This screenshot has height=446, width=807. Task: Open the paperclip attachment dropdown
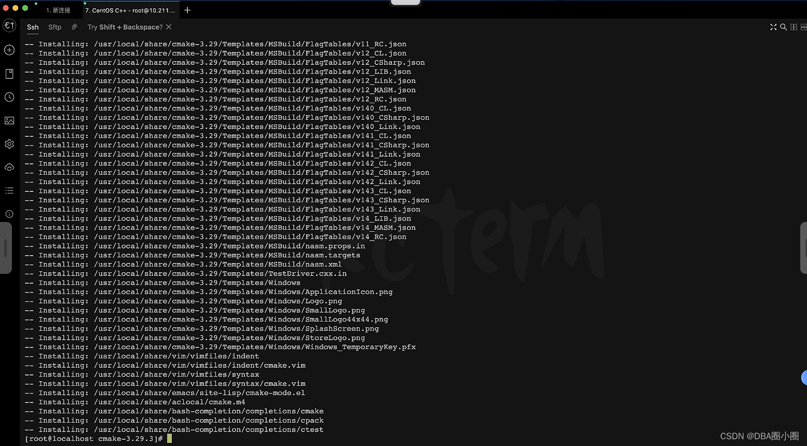coord(74,27)
